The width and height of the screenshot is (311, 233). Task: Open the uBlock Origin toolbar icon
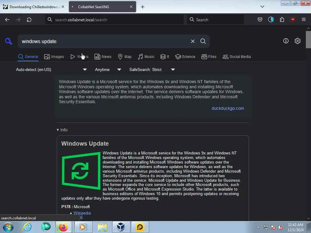(x=293, y=19)
